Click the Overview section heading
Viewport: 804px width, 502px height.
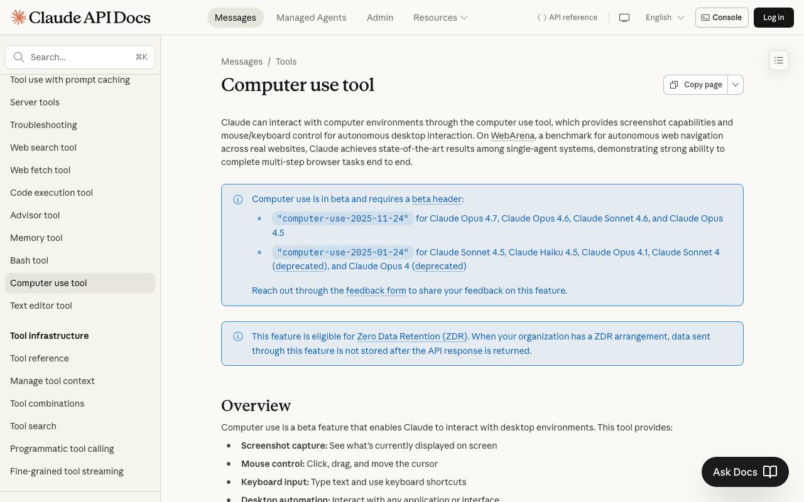[x=256, y=405]
